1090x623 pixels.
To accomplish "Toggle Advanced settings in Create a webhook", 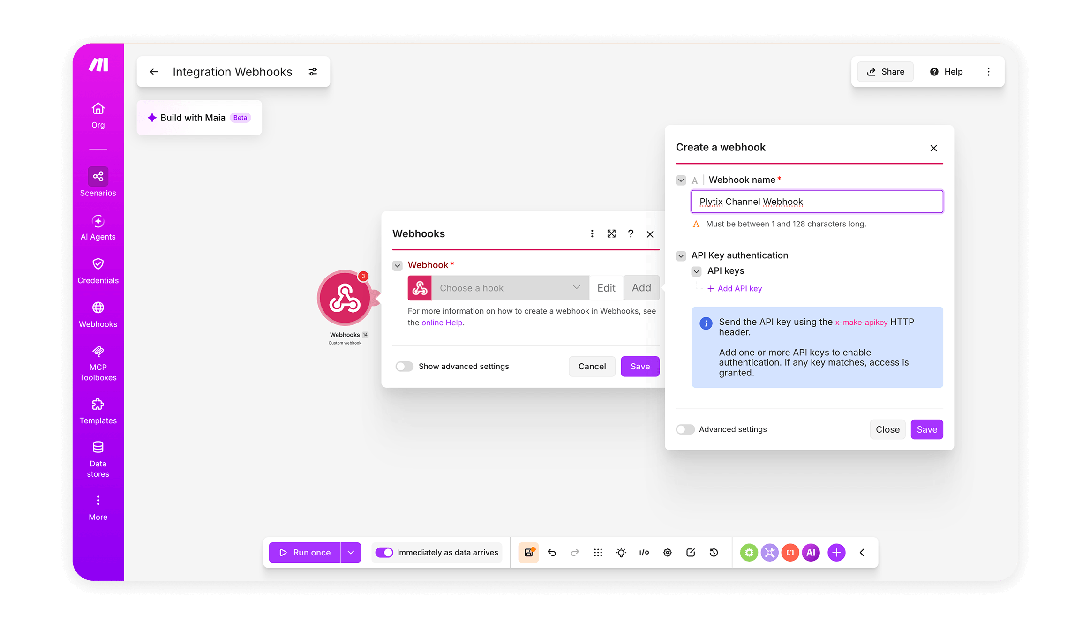I will (x=685, y=429).
